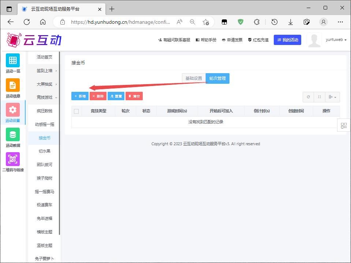
Task: Open the browser profile icon
Action: click(323, 22)
